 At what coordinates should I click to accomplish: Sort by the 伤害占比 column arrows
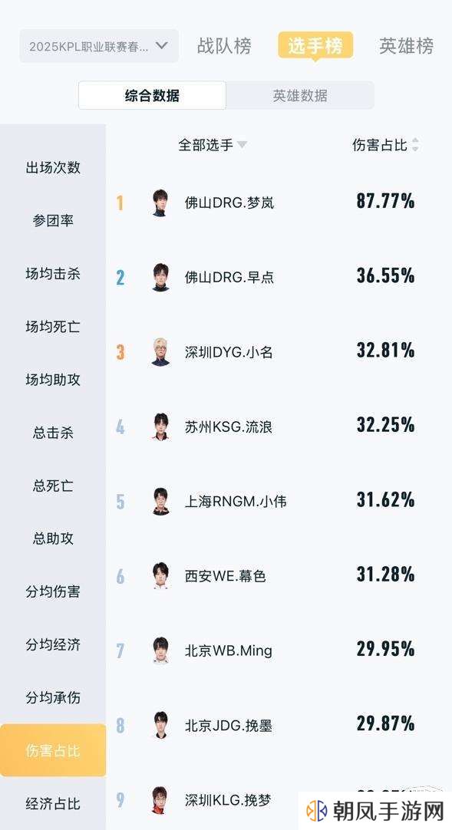[x=415, y=145]
